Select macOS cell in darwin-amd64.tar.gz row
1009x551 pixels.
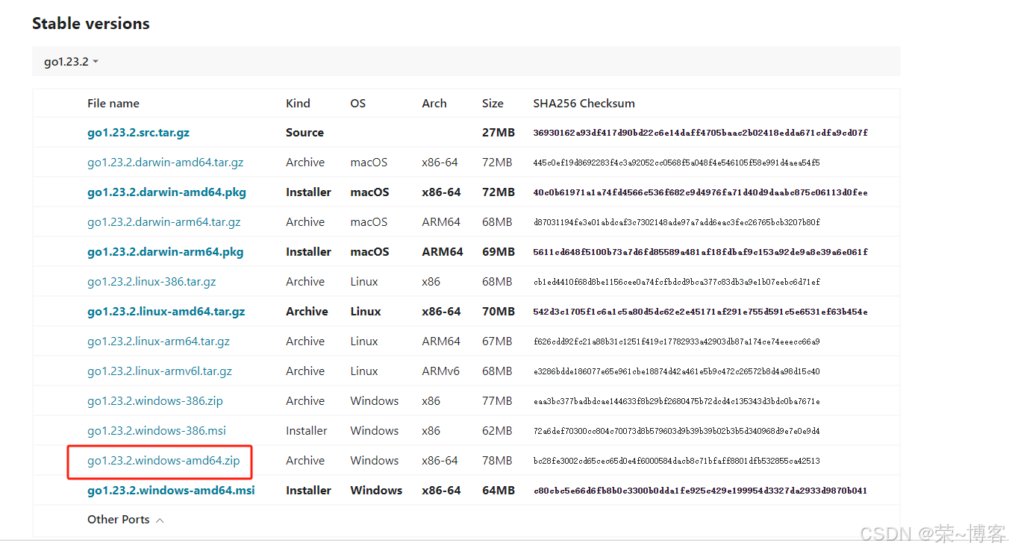pyautogui.click(x=369, y=163)
